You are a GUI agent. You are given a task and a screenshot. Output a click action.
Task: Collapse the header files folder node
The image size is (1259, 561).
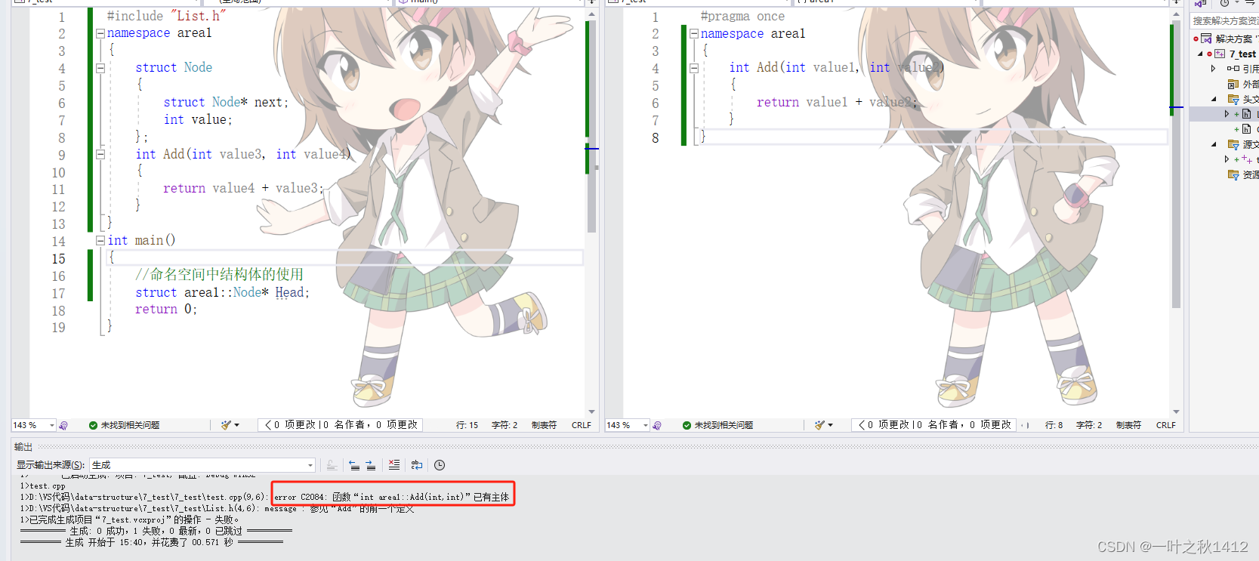(x=1214, y=99)
